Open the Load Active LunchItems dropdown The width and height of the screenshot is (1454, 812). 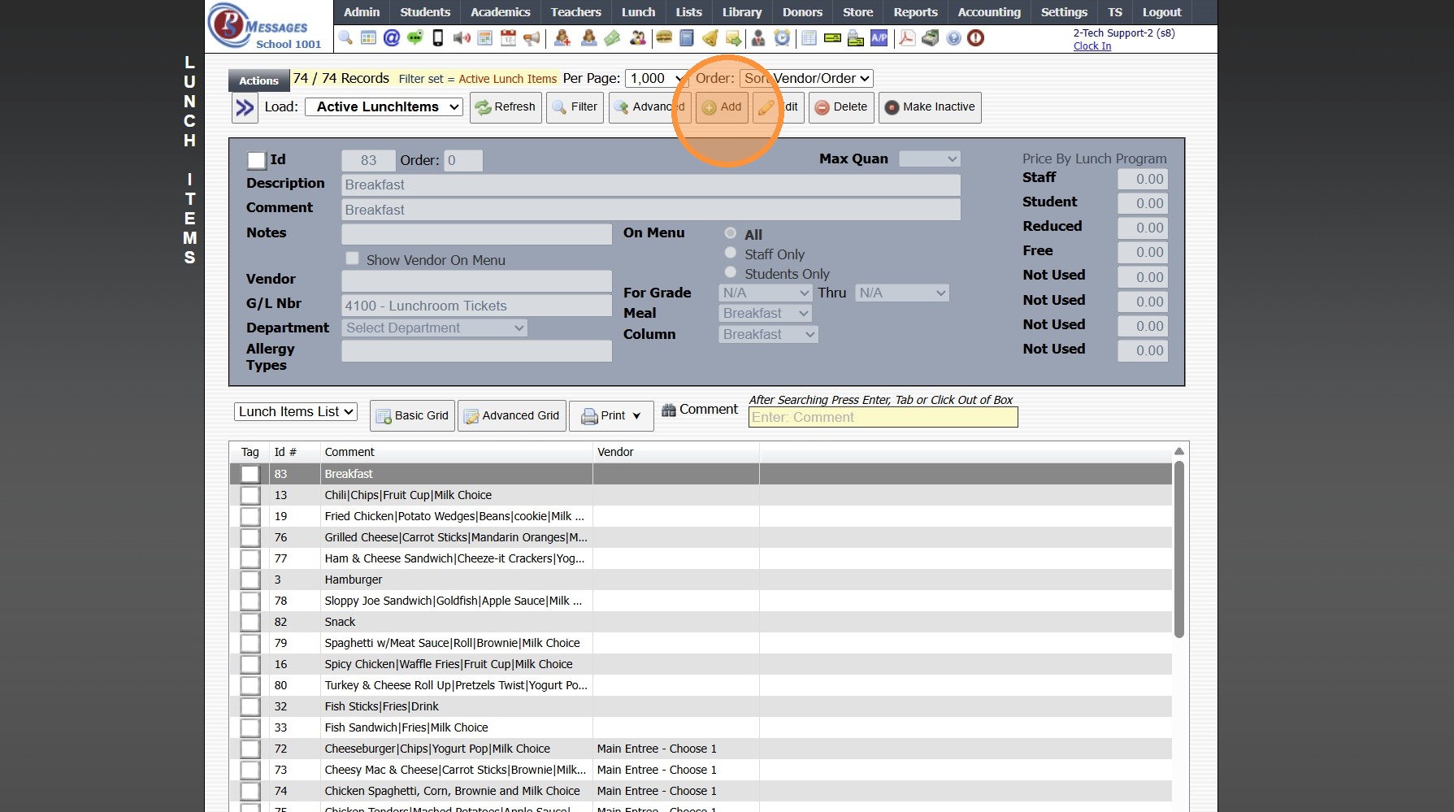click(x=384, y=106)
